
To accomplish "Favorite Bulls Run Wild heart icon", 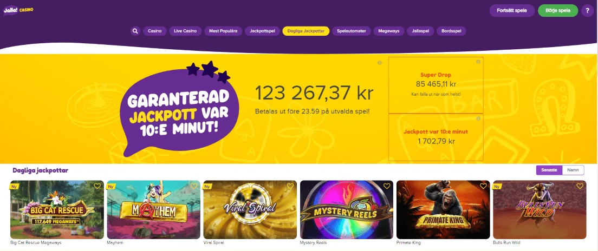I will point(580,186).
